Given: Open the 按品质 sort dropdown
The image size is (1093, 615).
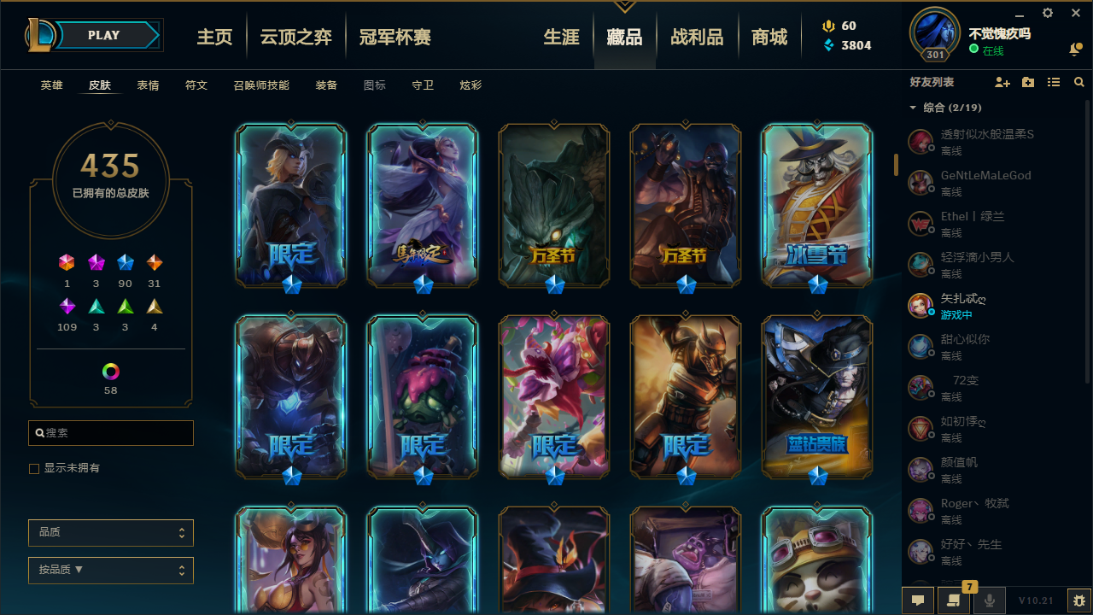Looking at the screenshot, I should coord(111,570).
